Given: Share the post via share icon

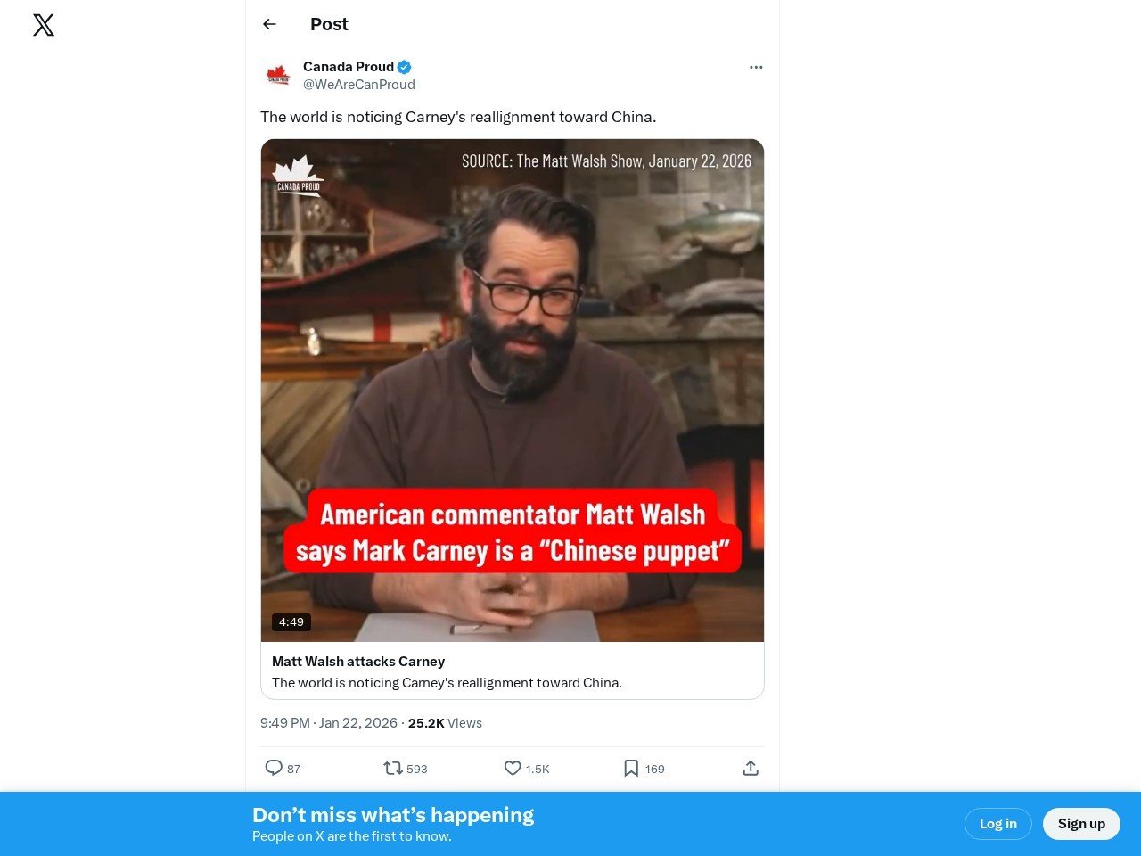Looking at the screenshot, I should pyautogui.click(x=751, y=768).
